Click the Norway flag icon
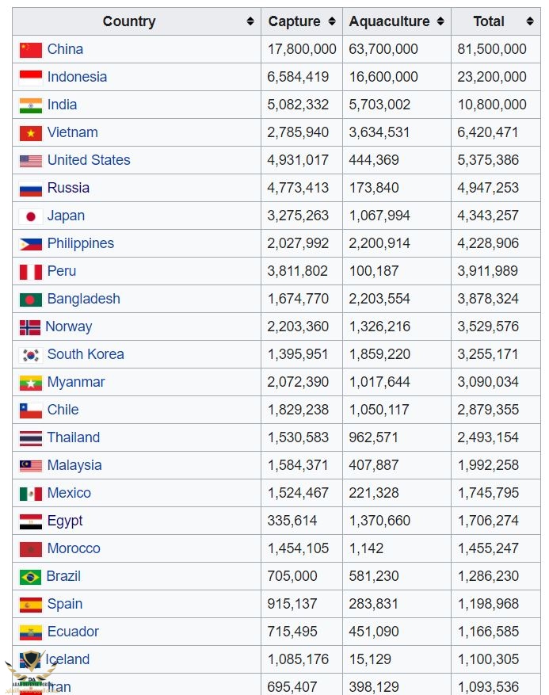 (x=29, y=327)
